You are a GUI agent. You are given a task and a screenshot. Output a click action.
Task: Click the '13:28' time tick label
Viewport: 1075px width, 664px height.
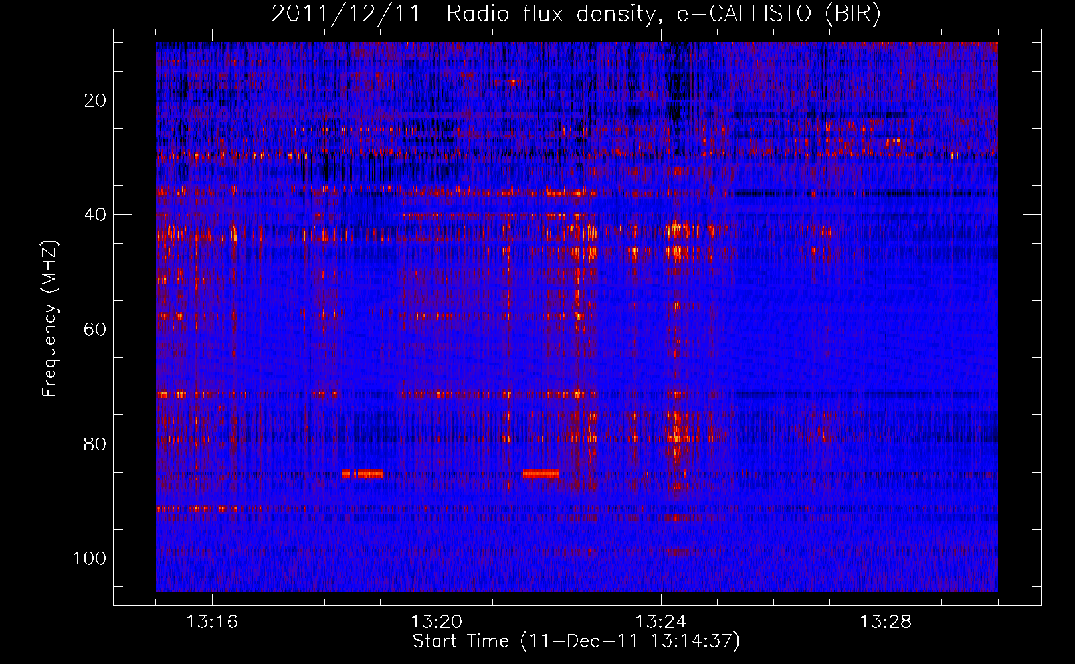886,622
